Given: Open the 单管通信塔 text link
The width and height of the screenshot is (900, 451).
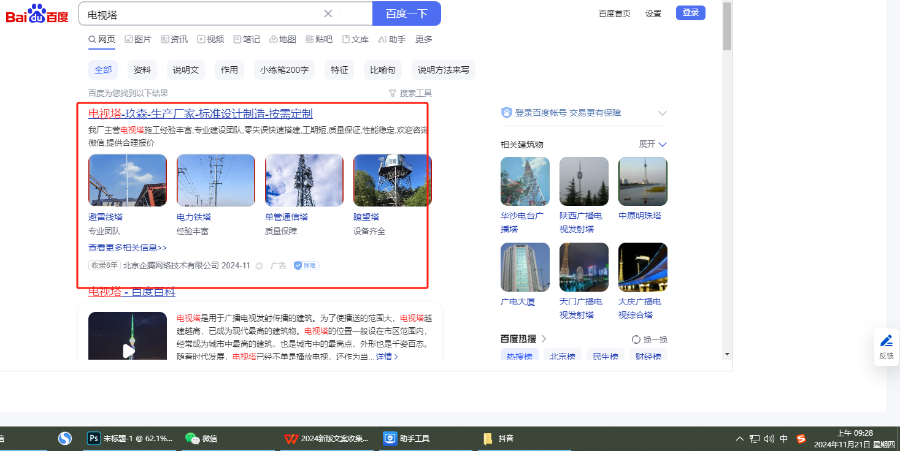Looking at the screenshot, I should tap(287, 217).
